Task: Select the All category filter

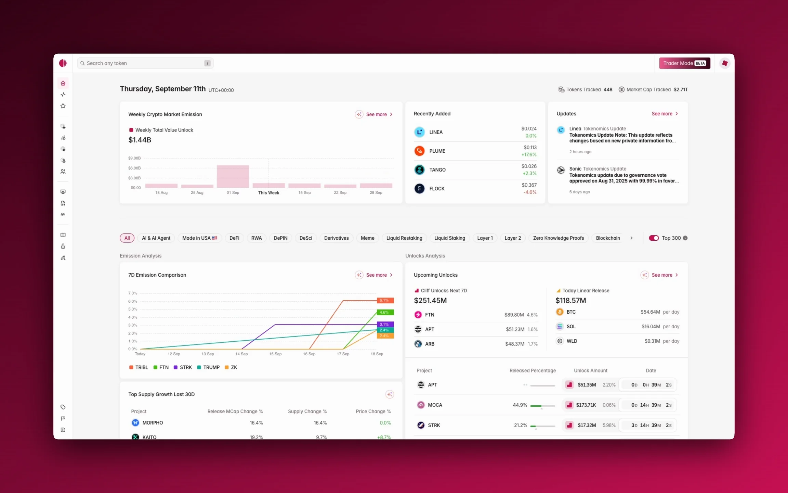Action: point(127,238)
